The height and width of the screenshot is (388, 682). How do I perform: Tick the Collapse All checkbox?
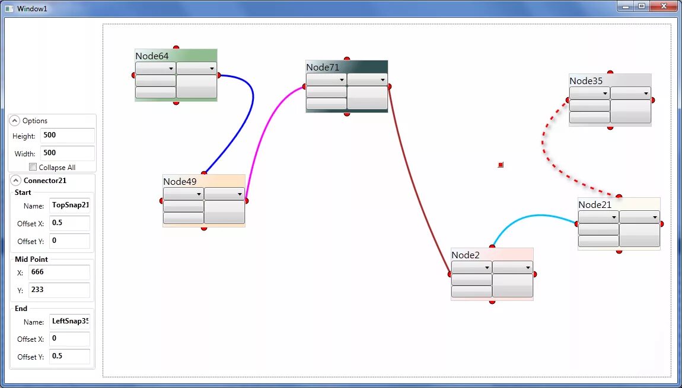pos(33,167)
